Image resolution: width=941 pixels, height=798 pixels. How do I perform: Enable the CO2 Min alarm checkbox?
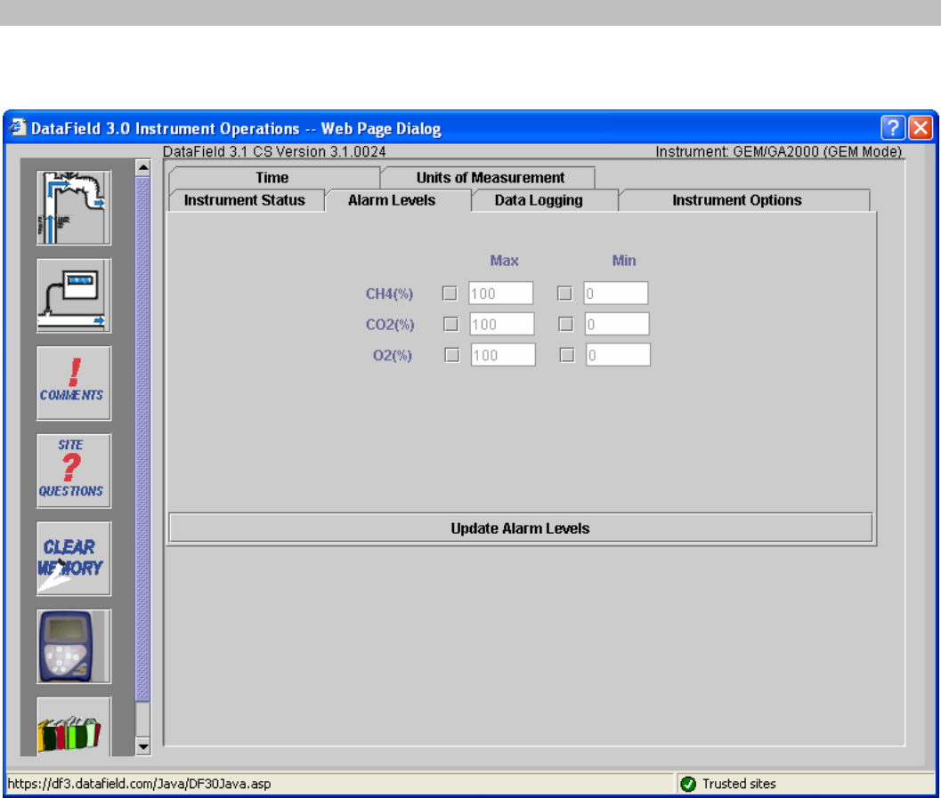pos(566,325)
